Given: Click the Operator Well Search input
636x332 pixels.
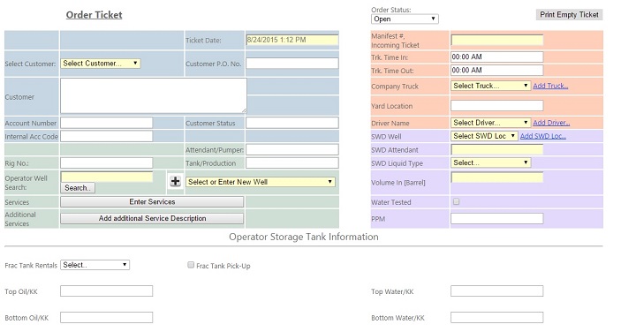Looking at the screenshot, I should tap(107, 177).
